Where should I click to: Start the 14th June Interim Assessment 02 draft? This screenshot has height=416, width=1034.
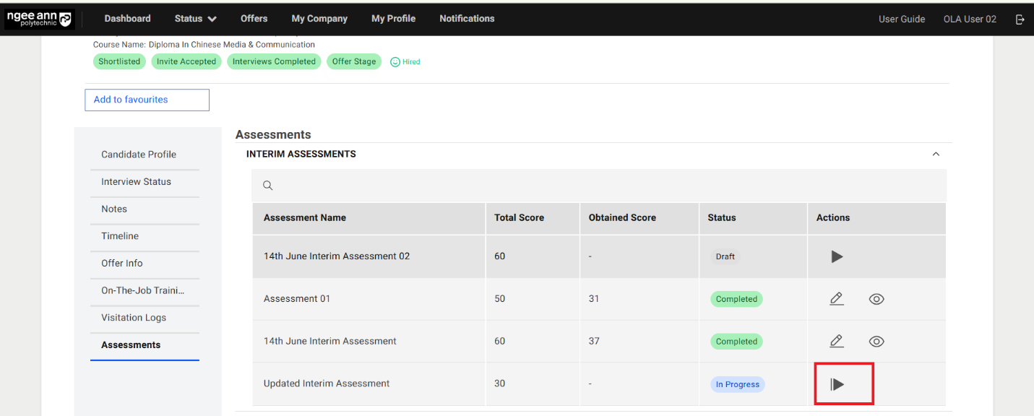837,256
